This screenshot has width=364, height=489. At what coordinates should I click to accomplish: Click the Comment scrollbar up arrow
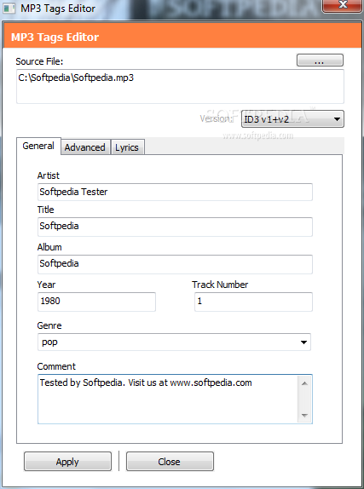pos(304,383)
